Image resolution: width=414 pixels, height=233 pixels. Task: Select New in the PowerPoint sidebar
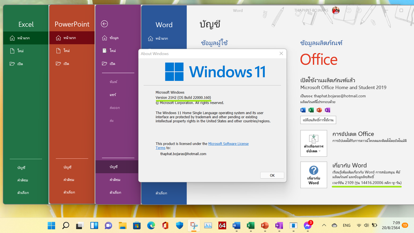(72, 51)
